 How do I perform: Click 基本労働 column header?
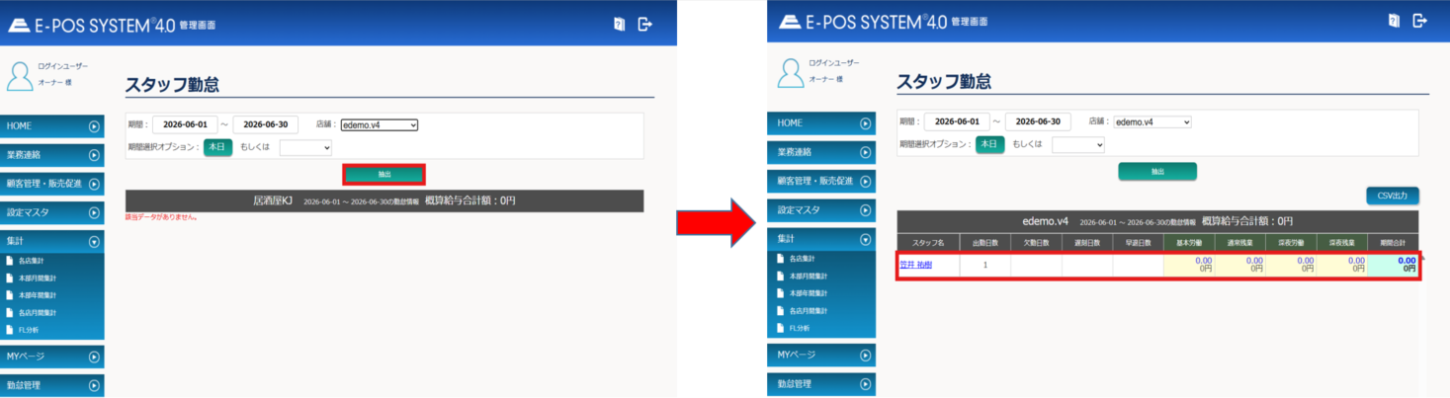(1189, 242)
